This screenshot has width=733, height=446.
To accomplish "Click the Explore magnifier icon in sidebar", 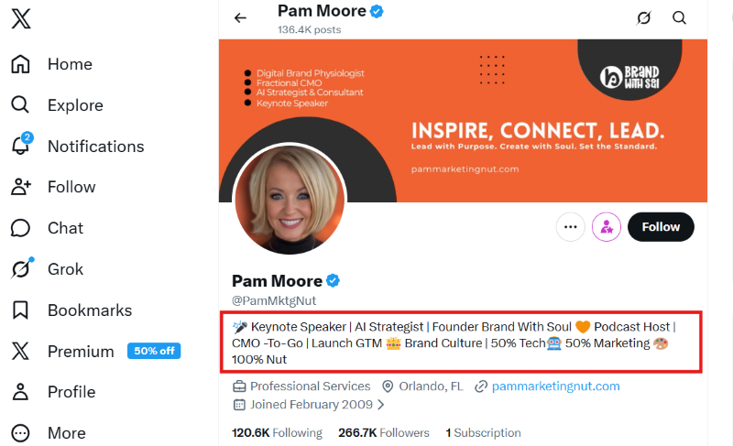I will pyautogui.click(x=20, y=104).
